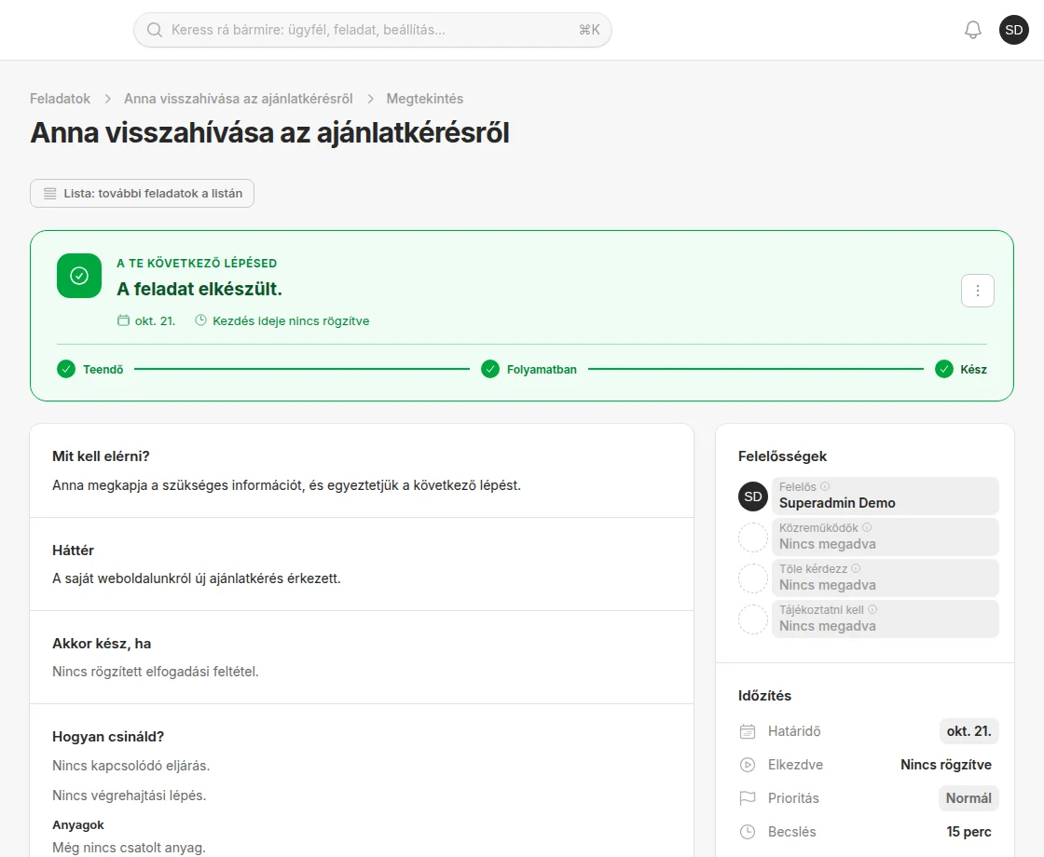This screenshot has width=1044, height=857.
Task: Select the Kész step
Action: (x=961, y=369)
